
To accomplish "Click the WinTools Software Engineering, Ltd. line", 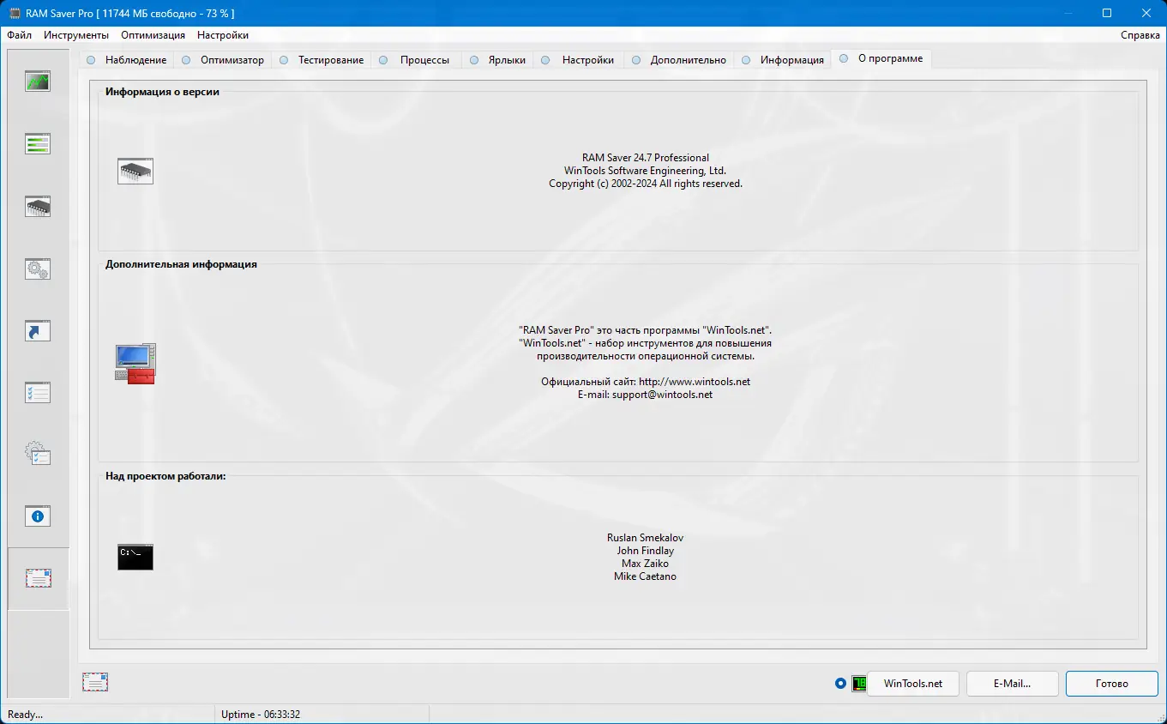I will coord(646,171).
